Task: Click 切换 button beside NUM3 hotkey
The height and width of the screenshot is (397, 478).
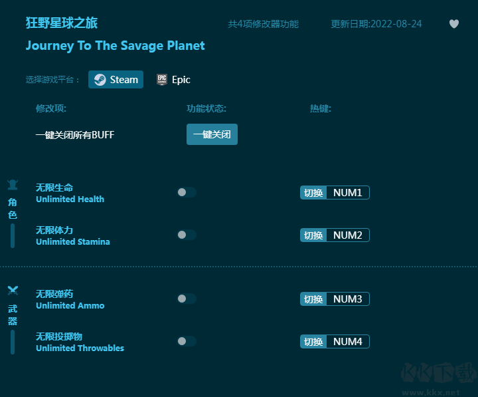Action: (x=313, y=299)
